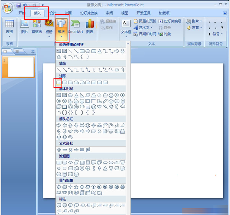Open the 动画 ribbon tab
Image resolution: width=230 pixels, height=215 pixels.
(68, 13)
